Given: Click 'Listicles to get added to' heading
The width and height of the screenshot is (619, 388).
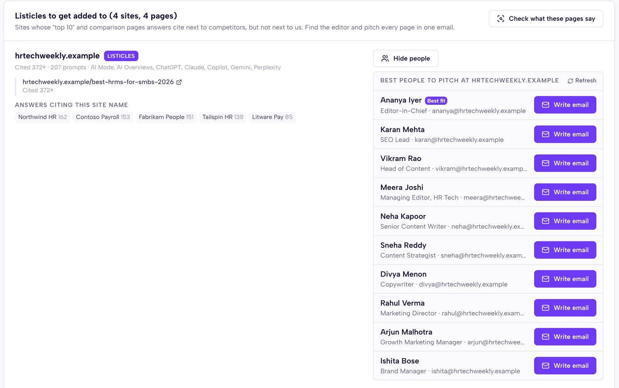Looking at the screenshot, I should coord(96,16).
